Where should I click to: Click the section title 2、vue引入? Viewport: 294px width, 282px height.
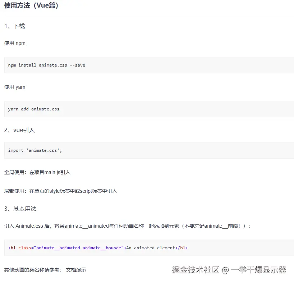point(20,130)
